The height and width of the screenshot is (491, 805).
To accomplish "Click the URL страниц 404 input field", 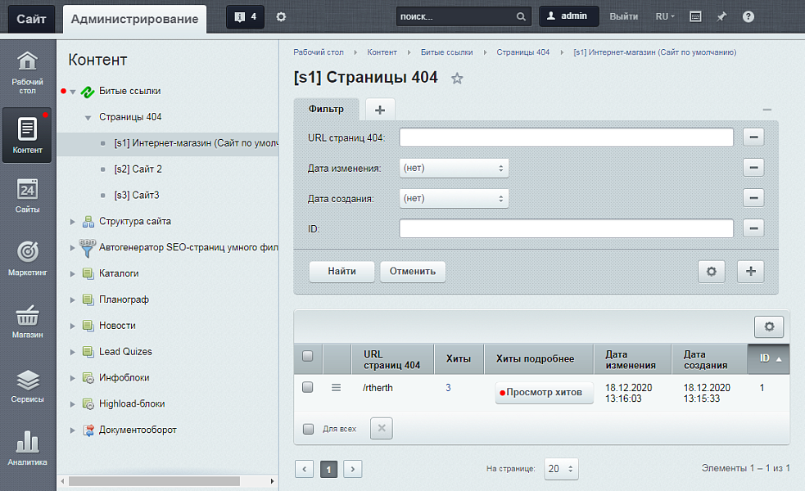I will [x=566, y=137].
